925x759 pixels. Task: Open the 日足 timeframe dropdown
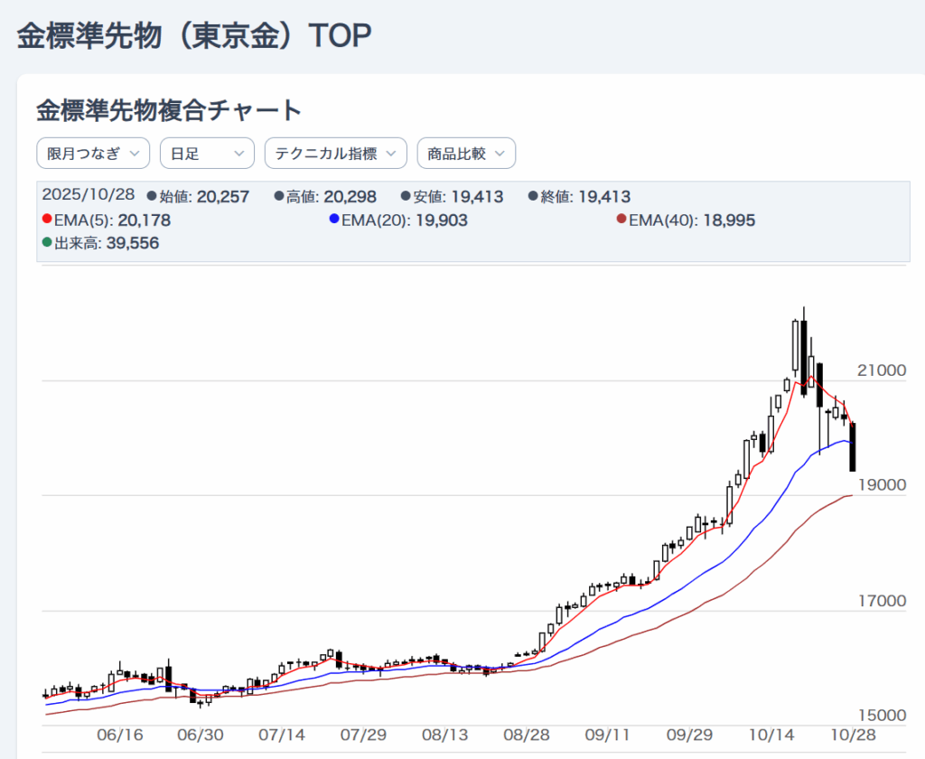point(207,154)
